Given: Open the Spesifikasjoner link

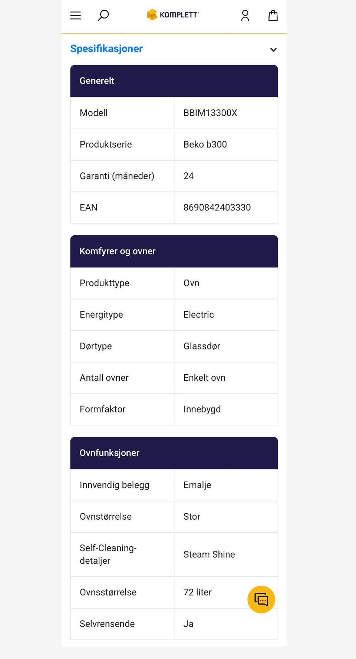Looking at the screenshot, I should (106, 49).
